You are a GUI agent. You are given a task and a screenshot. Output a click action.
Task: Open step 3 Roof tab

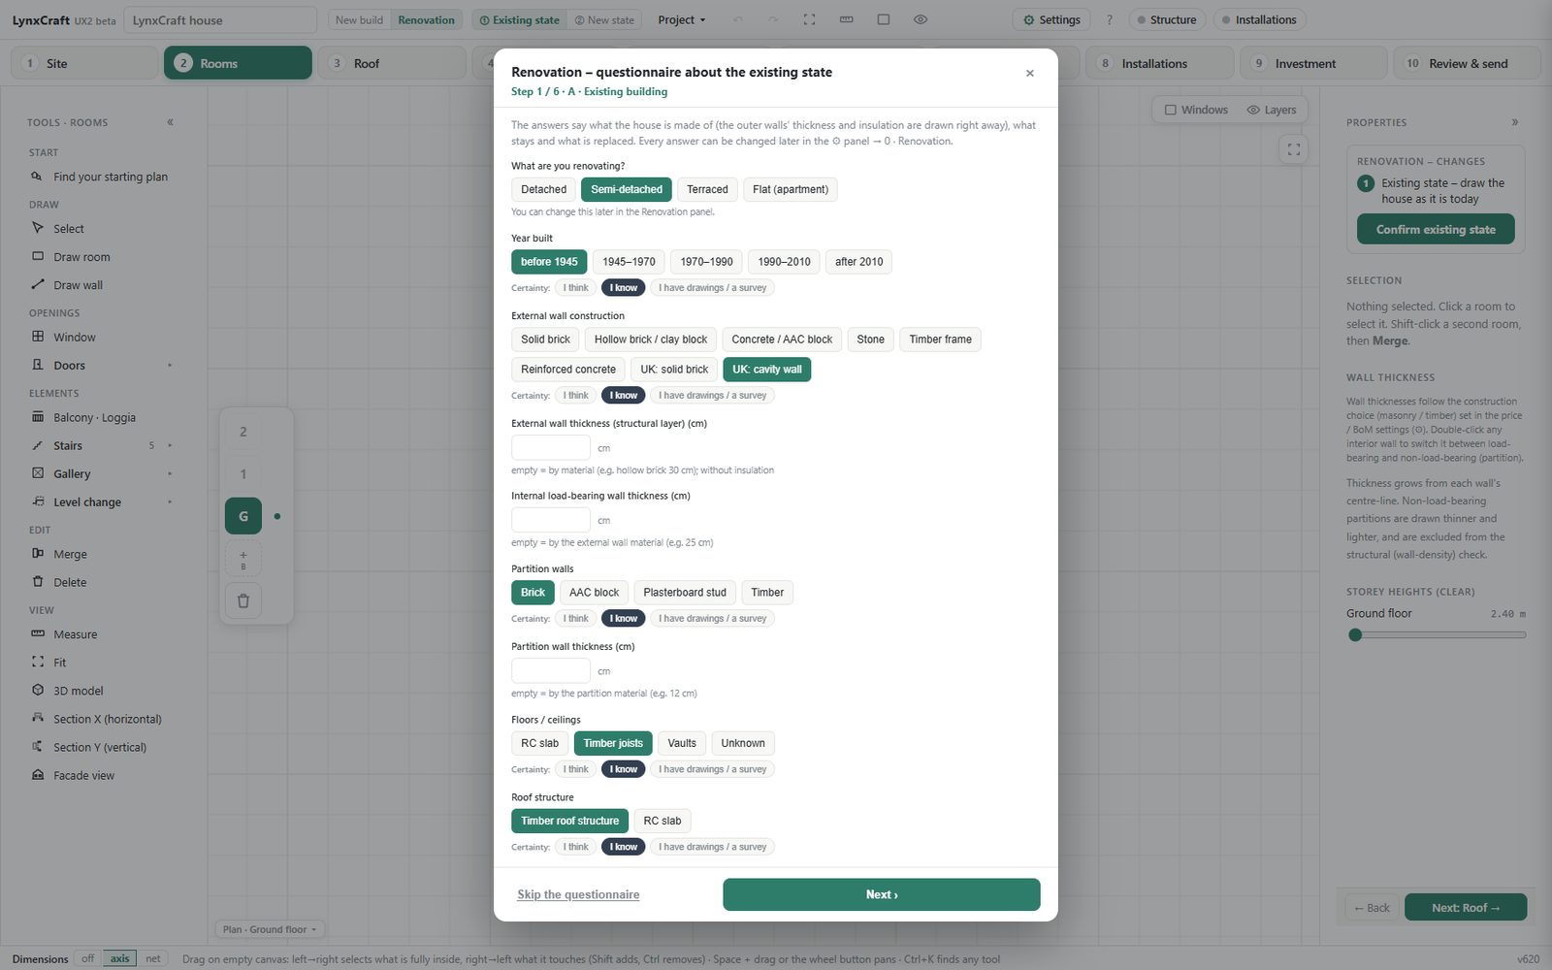click(x=392, y=63)
